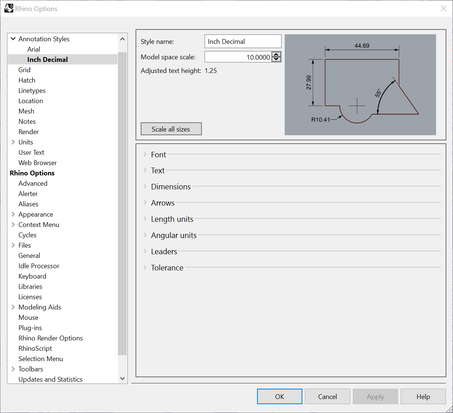Open the Keyboard settings page
This screenshot has width=453, height=413.
click(32, 276)
